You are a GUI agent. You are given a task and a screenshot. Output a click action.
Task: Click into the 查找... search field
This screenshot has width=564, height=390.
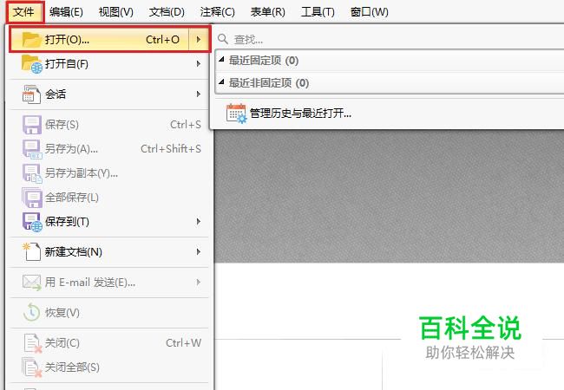click(390, 39)
